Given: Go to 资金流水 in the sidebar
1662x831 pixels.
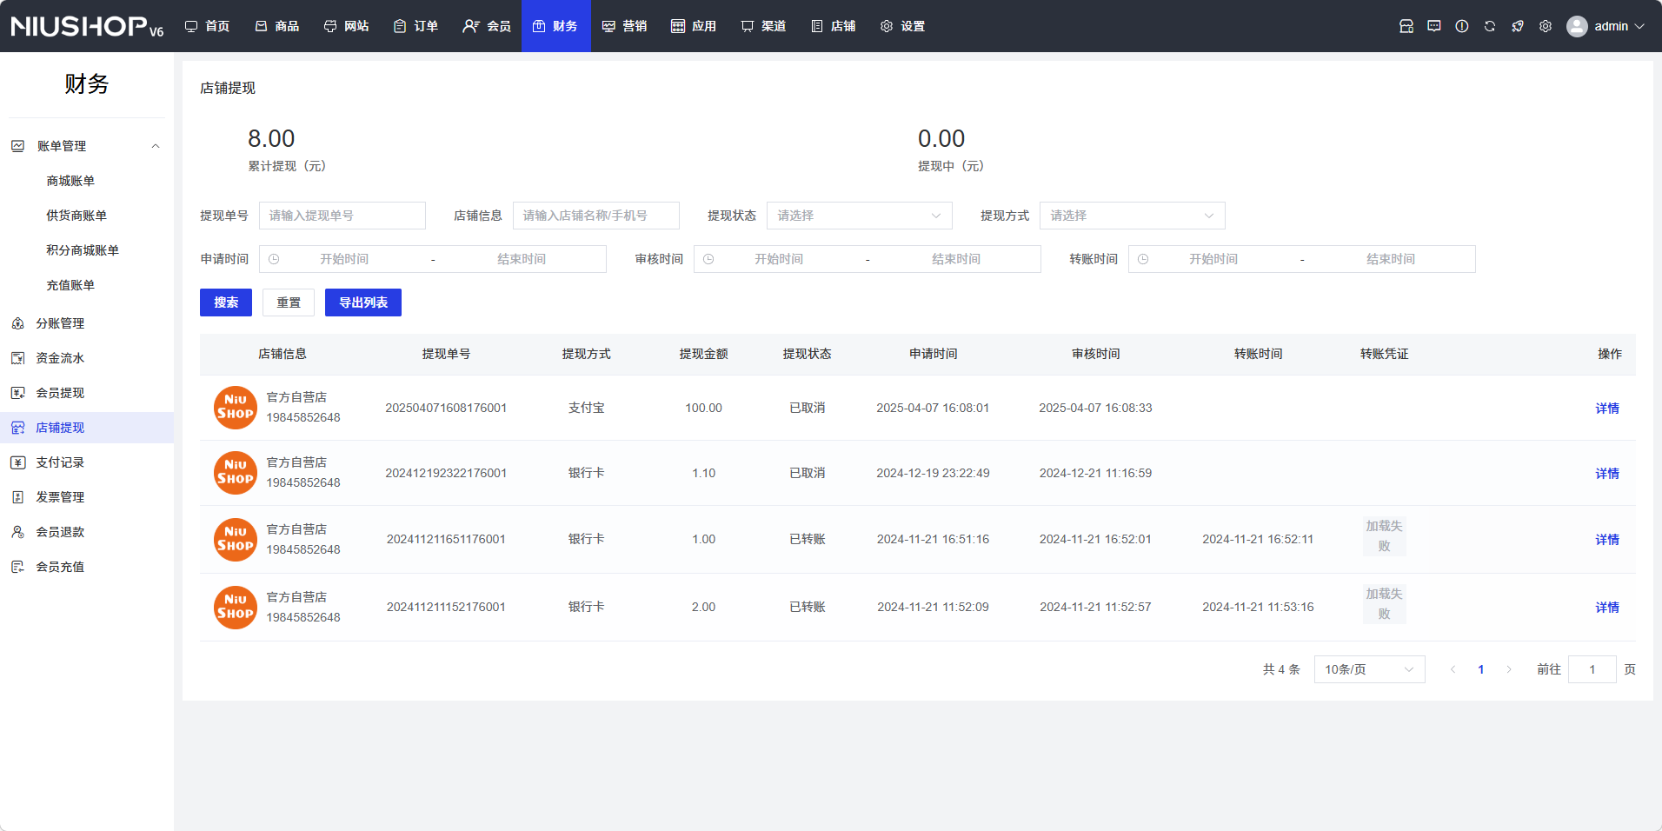Looking at the screenshot, I should coord(60,358).
